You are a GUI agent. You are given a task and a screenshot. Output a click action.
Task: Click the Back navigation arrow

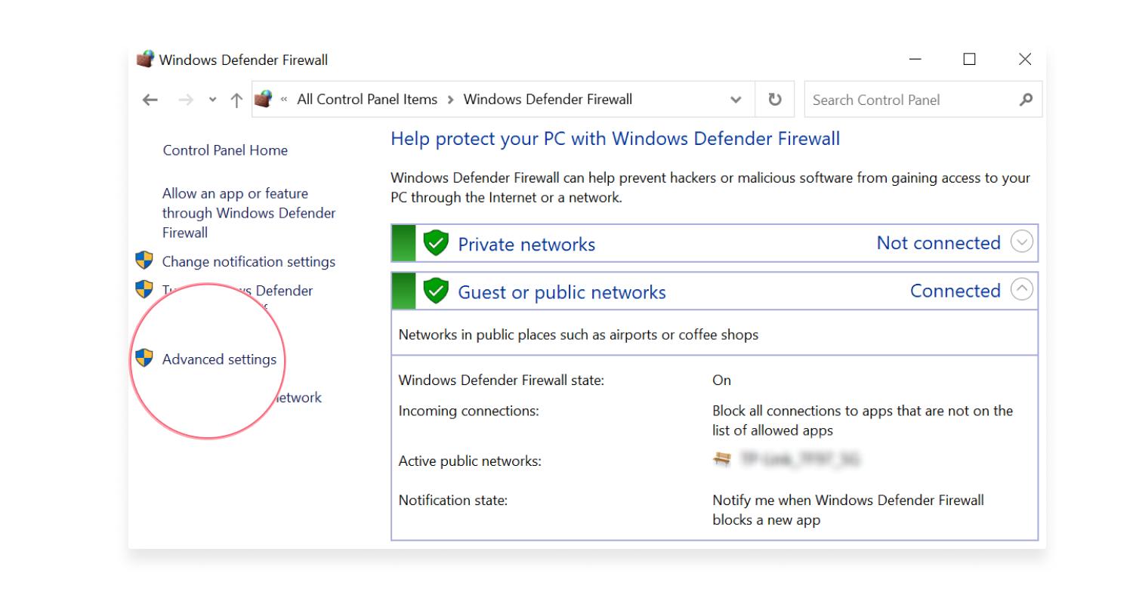click(x=150, y=100)
